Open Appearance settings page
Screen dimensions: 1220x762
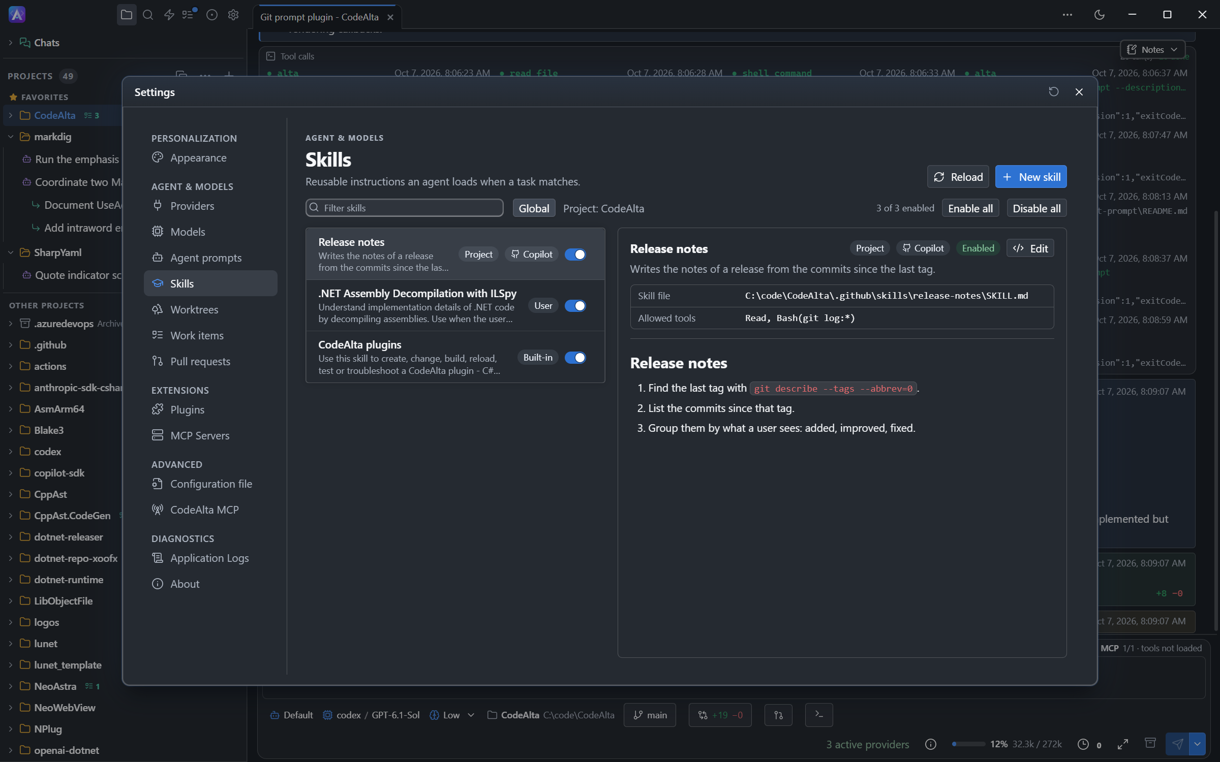210,157
